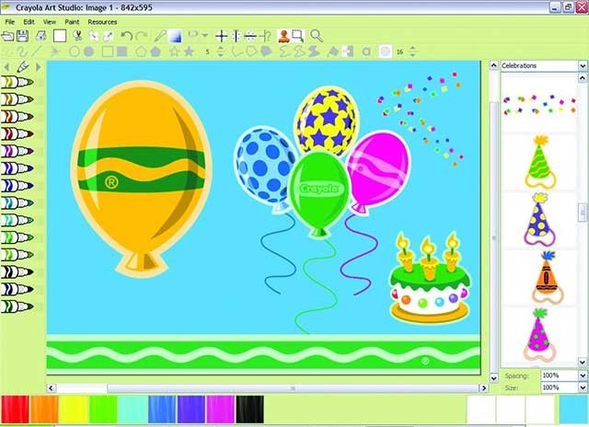
Task: Click the canvas vertical scrollbar down arrow
Action: pos(494,378)
